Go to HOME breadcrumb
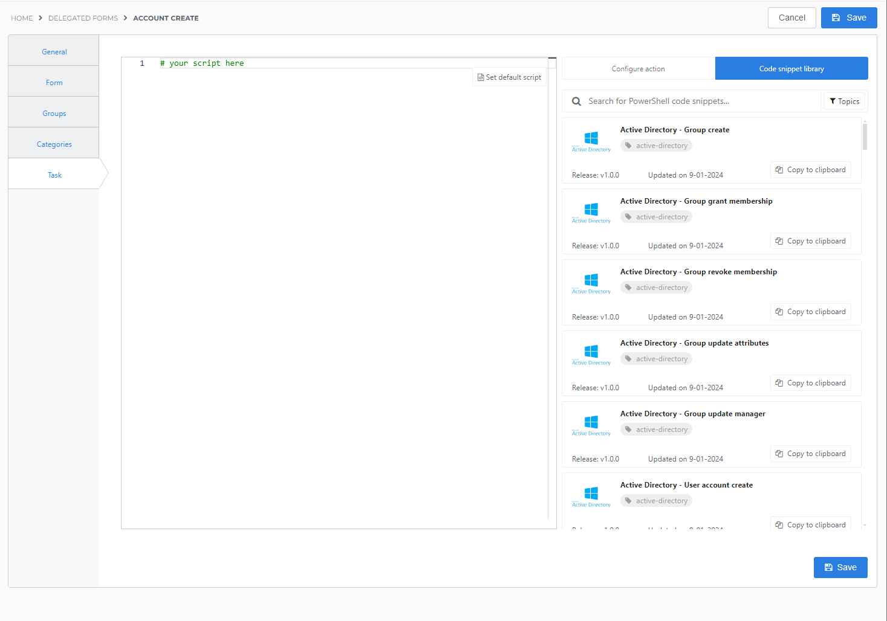The height and width of the screenshot is (621, 887). coord(22,18)
